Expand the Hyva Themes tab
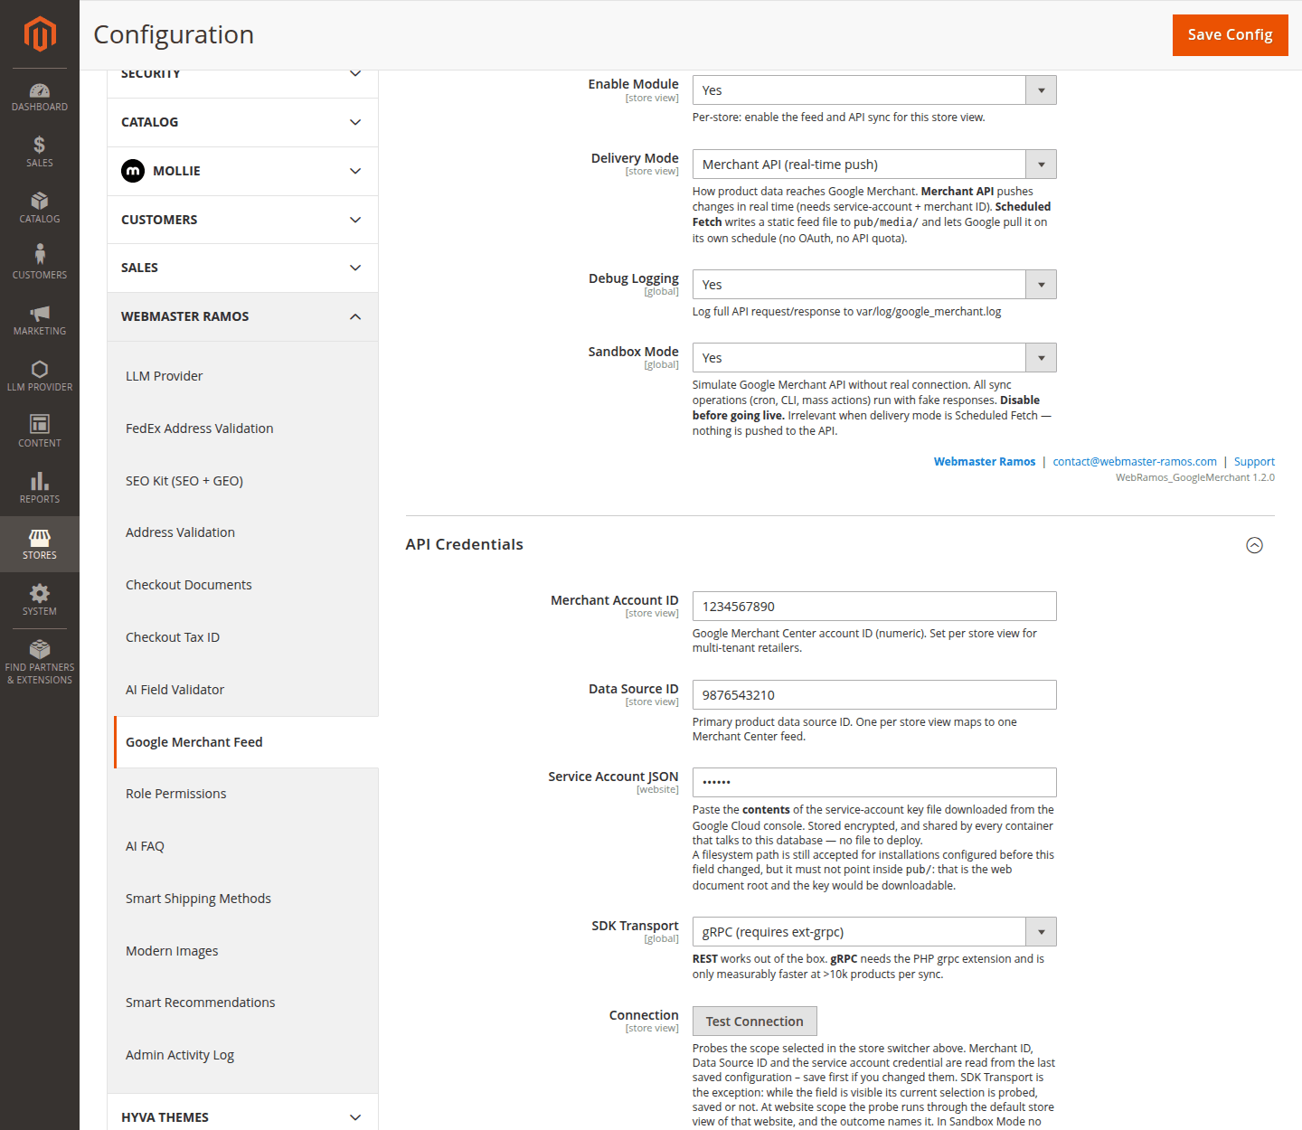 click(x=242, y=1116)
